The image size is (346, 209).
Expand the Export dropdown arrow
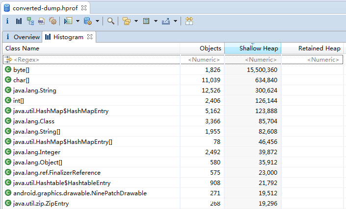pyautogui.click(x=175, y=21)
